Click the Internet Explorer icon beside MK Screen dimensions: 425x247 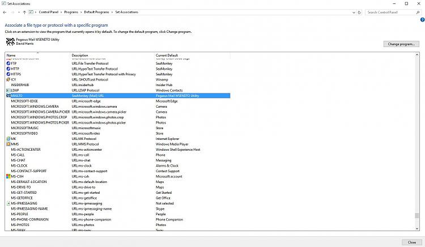coord(8,139)
